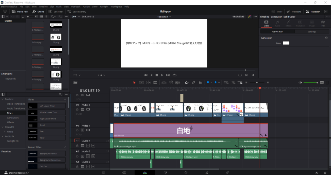Click the Insert clip icon
Image resolution: width=331 pixels, height=175 pixels.
(164, 83)
